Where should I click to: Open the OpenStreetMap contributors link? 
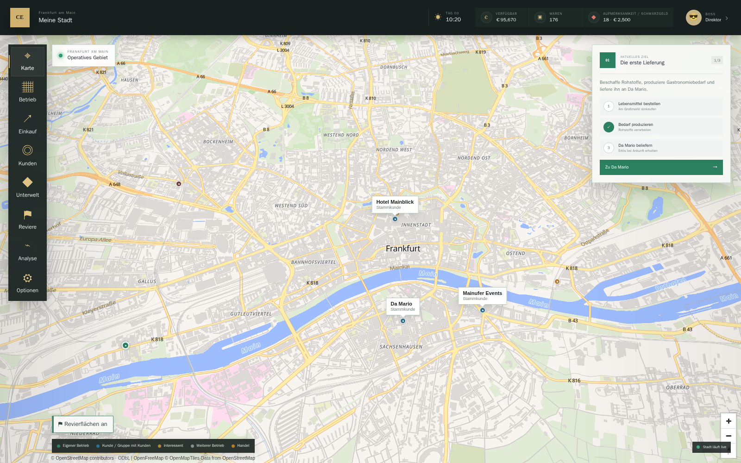point(85,458)
